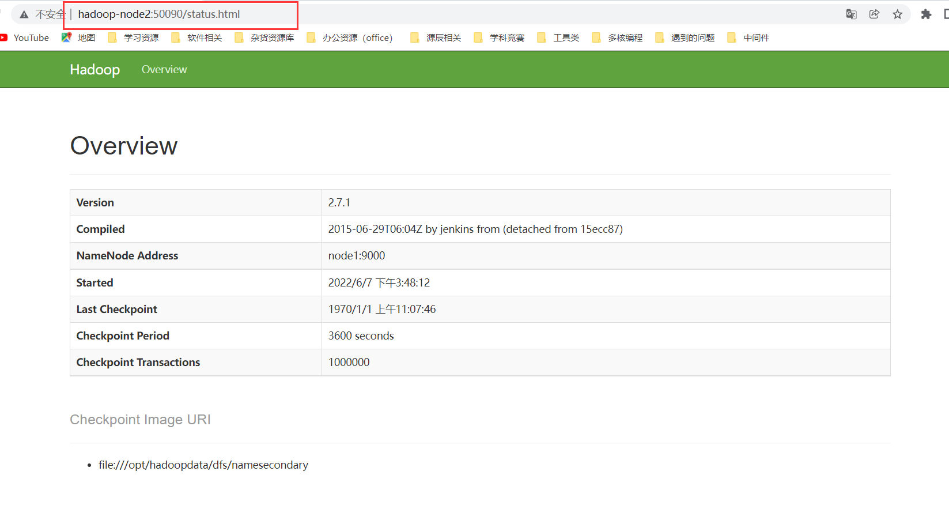
Task: Open the 学科竞赛 bookmark folder
Action: coord(499,37)
